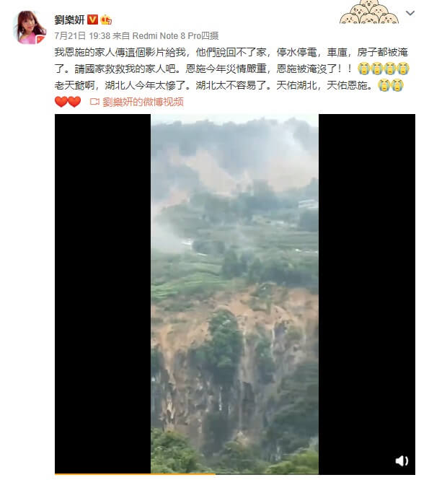Mute the video with speaker icon
This screenshot has width=429, height=480.
coord(402,461)
